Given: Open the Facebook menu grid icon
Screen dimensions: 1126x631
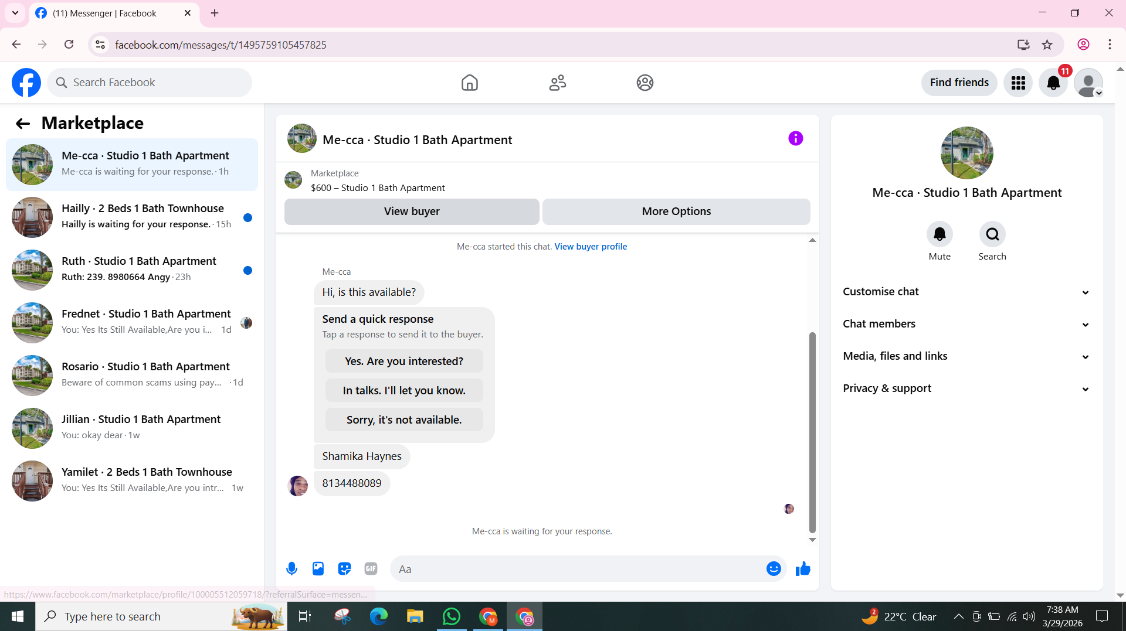Looking at the screenshot, I should click(x=1018, y=83).
